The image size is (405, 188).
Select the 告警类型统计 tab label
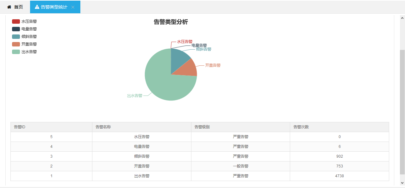54,7
